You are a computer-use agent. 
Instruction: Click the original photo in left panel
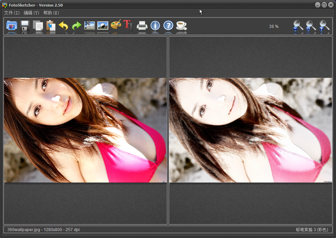pyautogui.click(x=85, y=130)
